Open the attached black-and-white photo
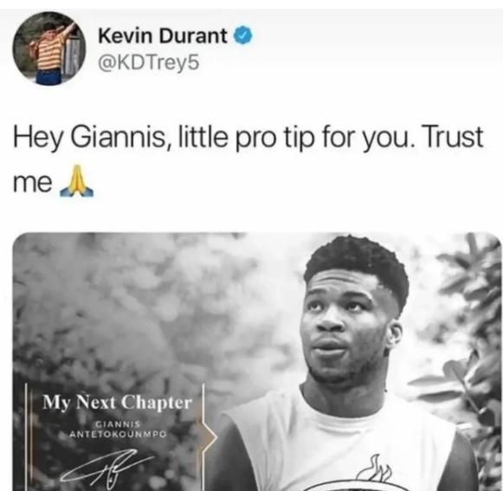 pyautogui.click(x=256, y=361)
